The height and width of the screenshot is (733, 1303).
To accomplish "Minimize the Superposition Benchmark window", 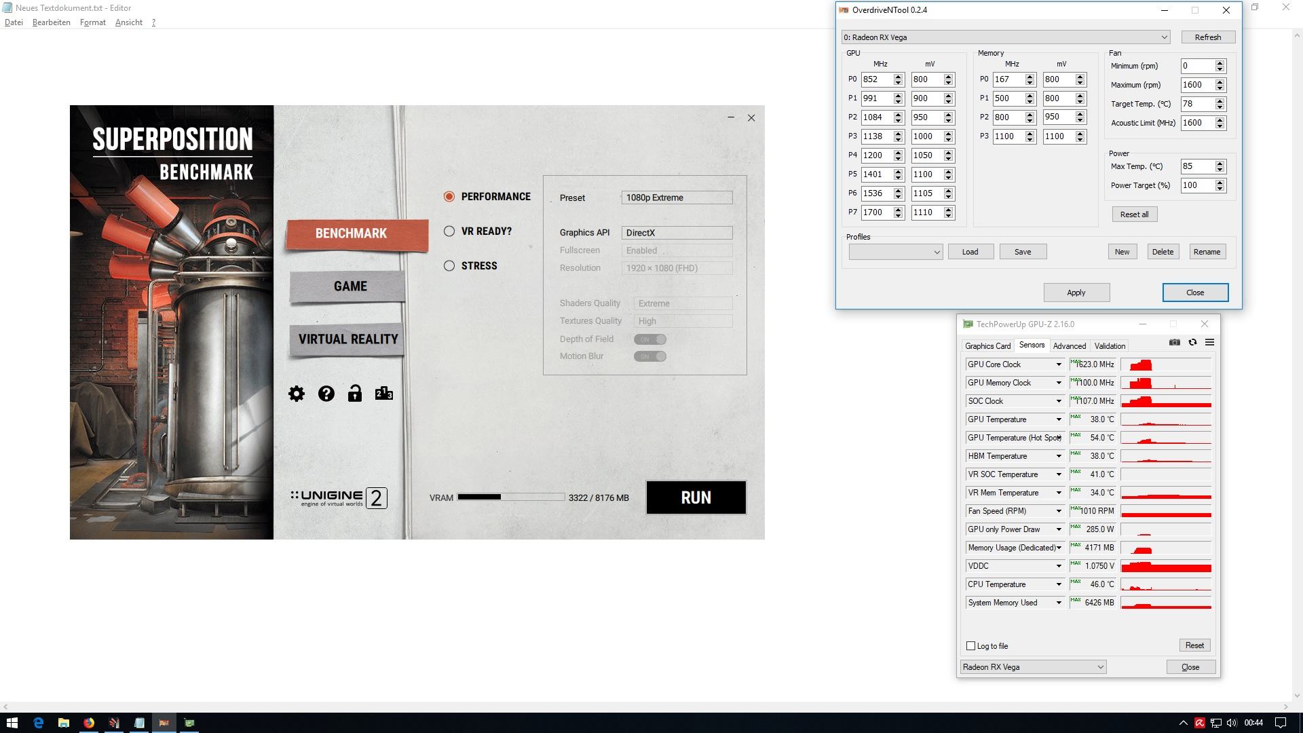I will [x=731, y=117].
